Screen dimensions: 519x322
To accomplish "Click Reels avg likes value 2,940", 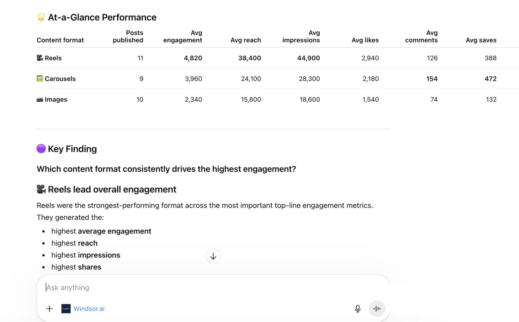I will tap(370, 58).
